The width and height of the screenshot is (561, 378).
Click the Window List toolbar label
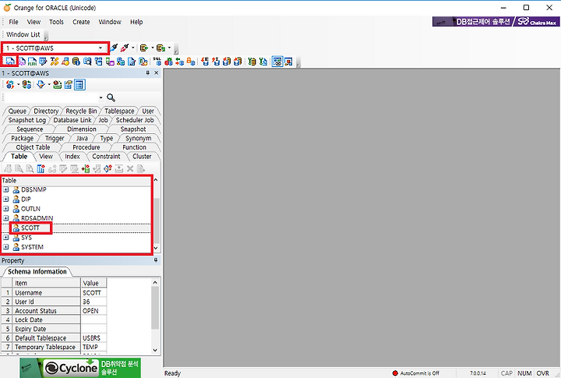23,34
